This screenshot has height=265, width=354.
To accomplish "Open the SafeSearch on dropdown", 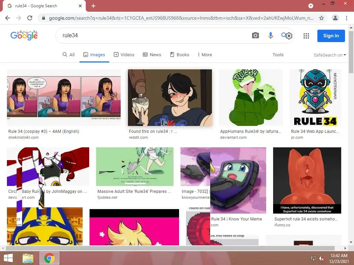I will click(329, 55).
